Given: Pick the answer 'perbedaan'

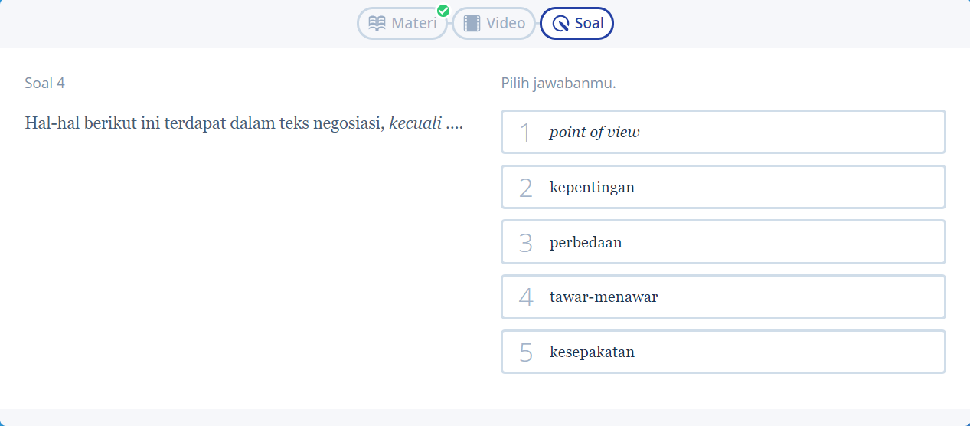Looking at the screenshot, I should point(586,242).
